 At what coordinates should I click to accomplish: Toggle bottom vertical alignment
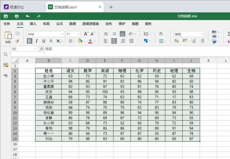coord(123,34)
